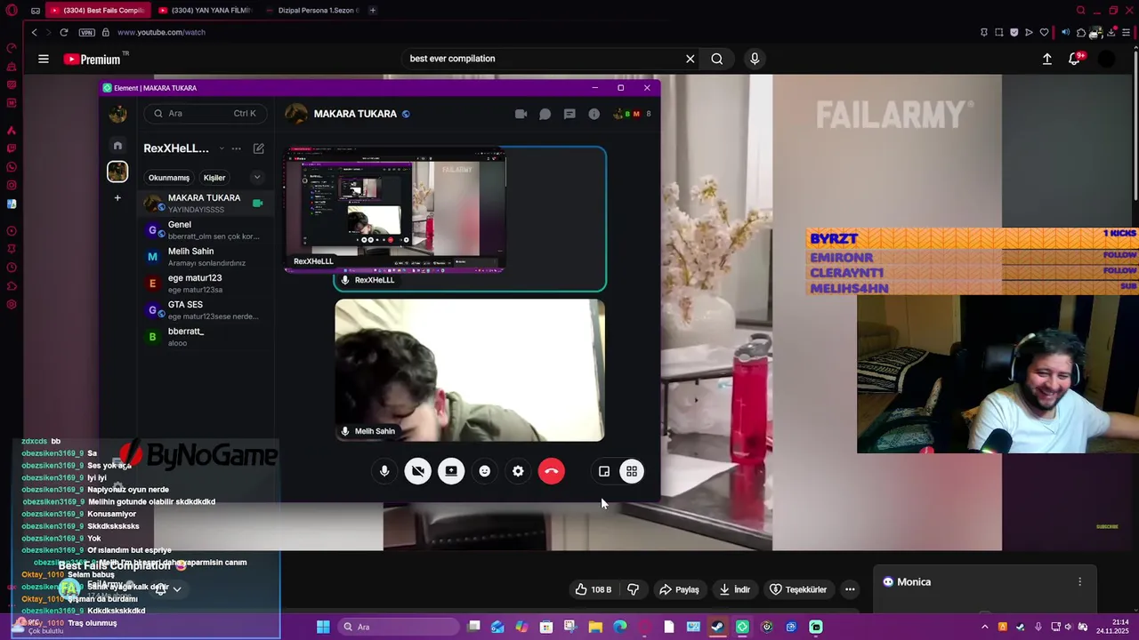Switch to spotlight layout in the call
1139x640 pixels.
point(604,471)
